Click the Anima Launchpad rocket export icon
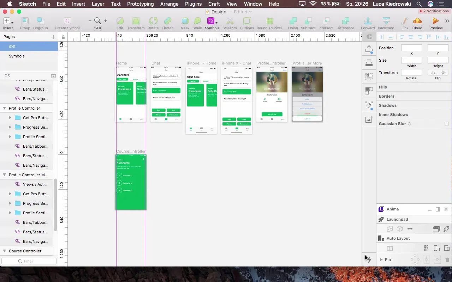This screenshot has height=282, width=452. click(x=446, y=229)
